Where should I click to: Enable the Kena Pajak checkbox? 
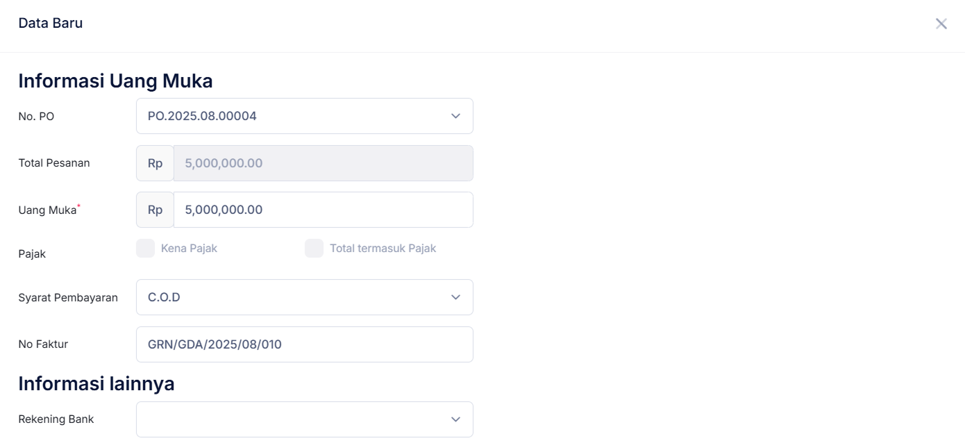point(146,249)
